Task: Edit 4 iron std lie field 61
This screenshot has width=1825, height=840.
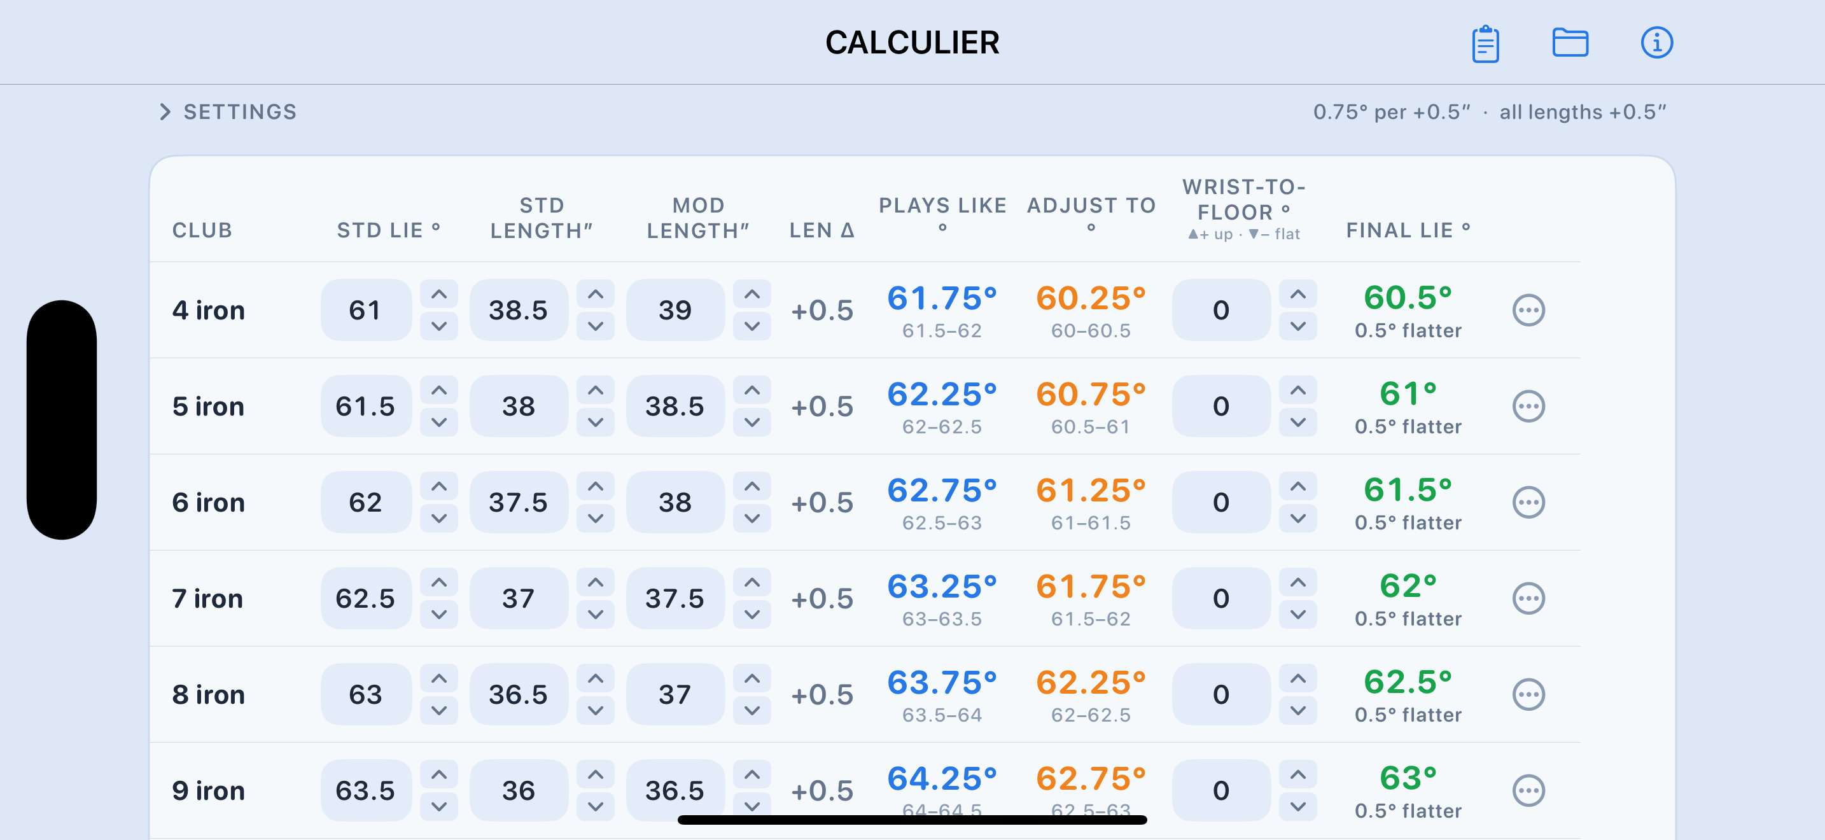Action: coord(365,310)
